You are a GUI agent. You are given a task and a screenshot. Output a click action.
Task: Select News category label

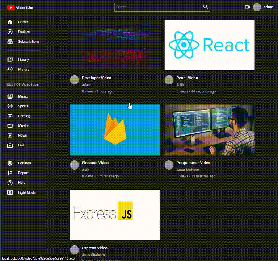tap(22, 136)
